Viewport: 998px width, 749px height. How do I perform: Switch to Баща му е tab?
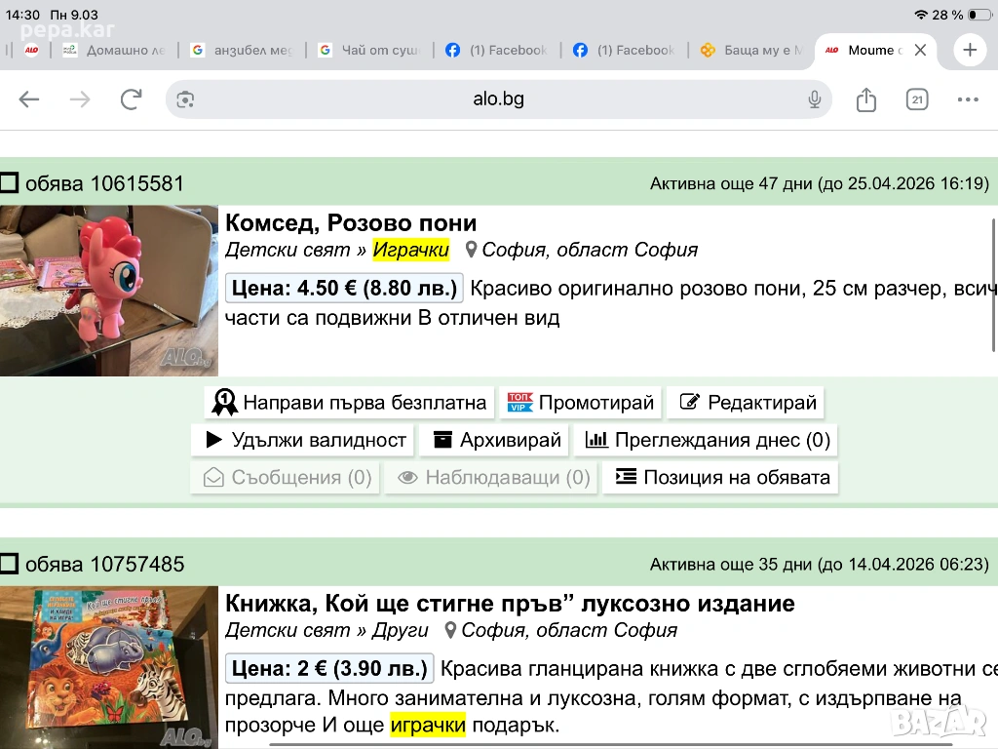click(x=751, y=50)
